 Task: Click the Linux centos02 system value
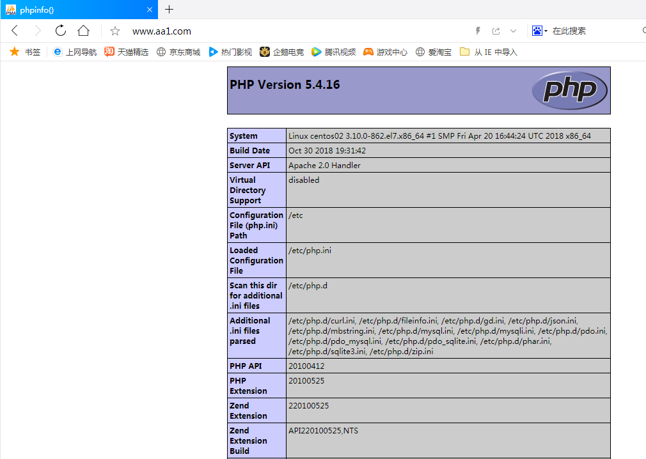coord(439,136)
